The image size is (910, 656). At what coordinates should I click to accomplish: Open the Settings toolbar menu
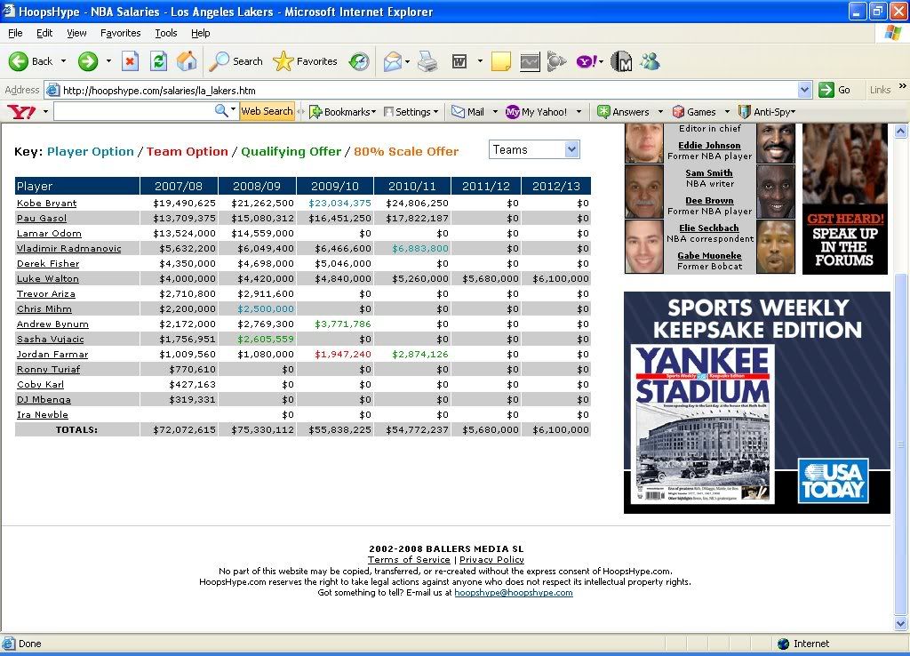[x=411, y=111]
